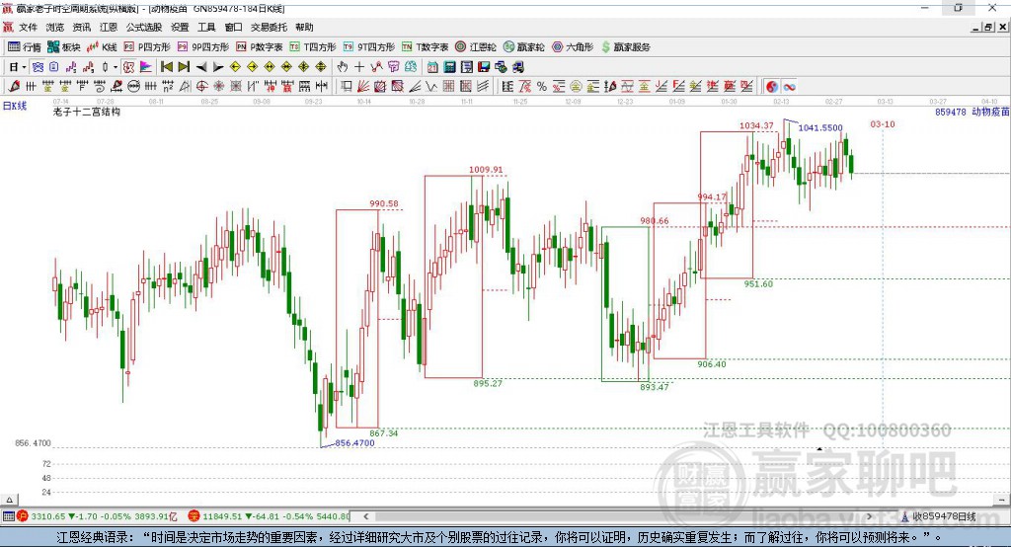Click the 03-10 date marker
Image resolution: width=1011 pixels, height=547 pixels.
883,123
